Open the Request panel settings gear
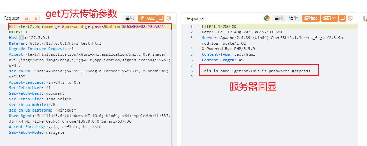This screenshot has width=367, height=146. [169, 18]
